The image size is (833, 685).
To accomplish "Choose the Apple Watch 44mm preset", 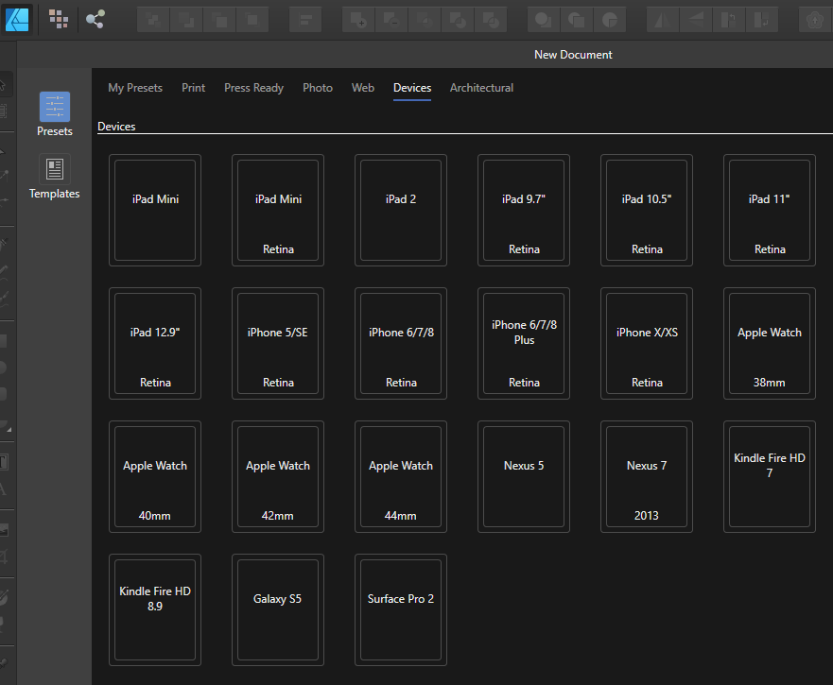I will coord(401,477).
